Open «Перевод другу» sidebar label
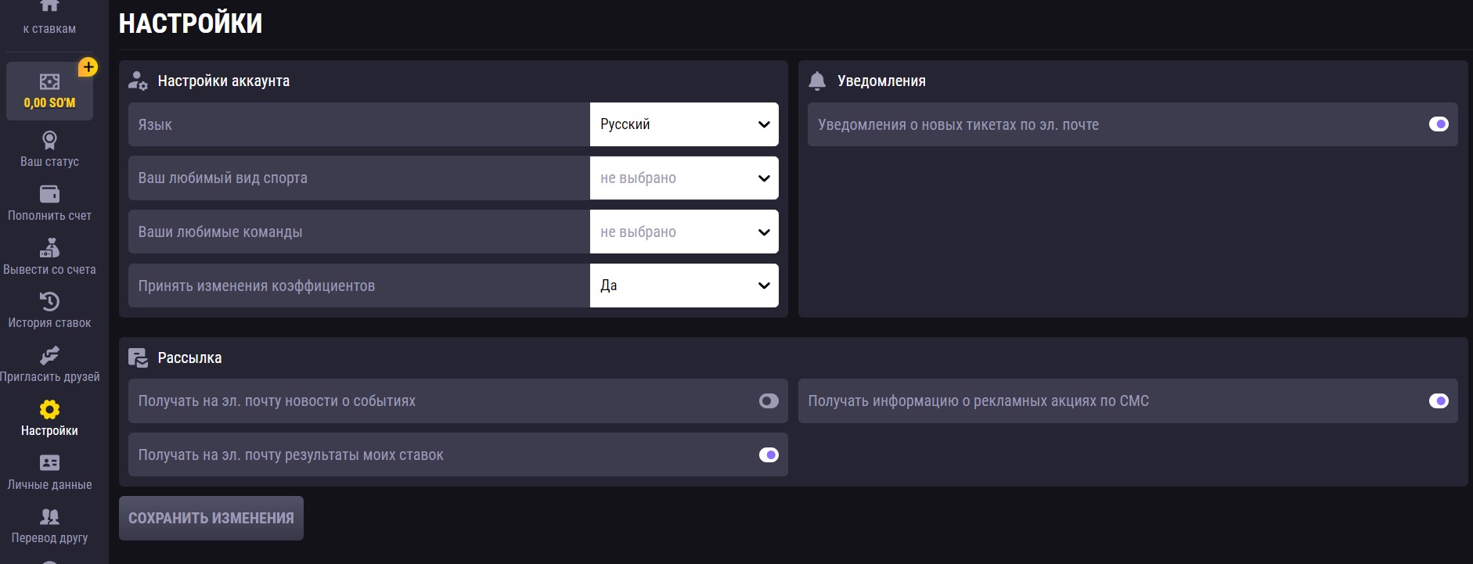Image resolution: width=1473 pixels, height=564 pixels. 49,537
